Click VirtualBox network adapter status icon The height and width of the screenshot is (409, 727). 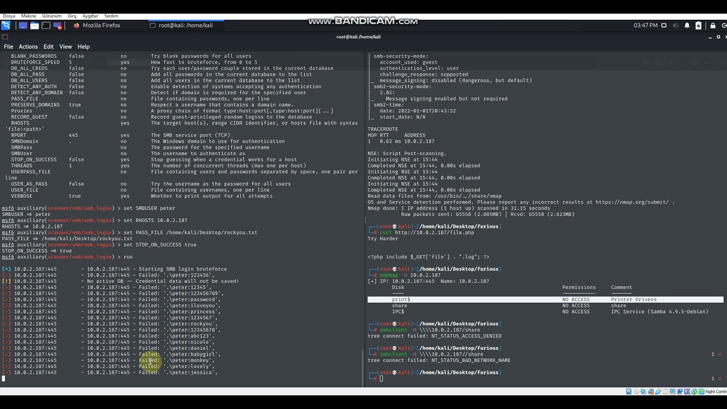coord(651,391)
